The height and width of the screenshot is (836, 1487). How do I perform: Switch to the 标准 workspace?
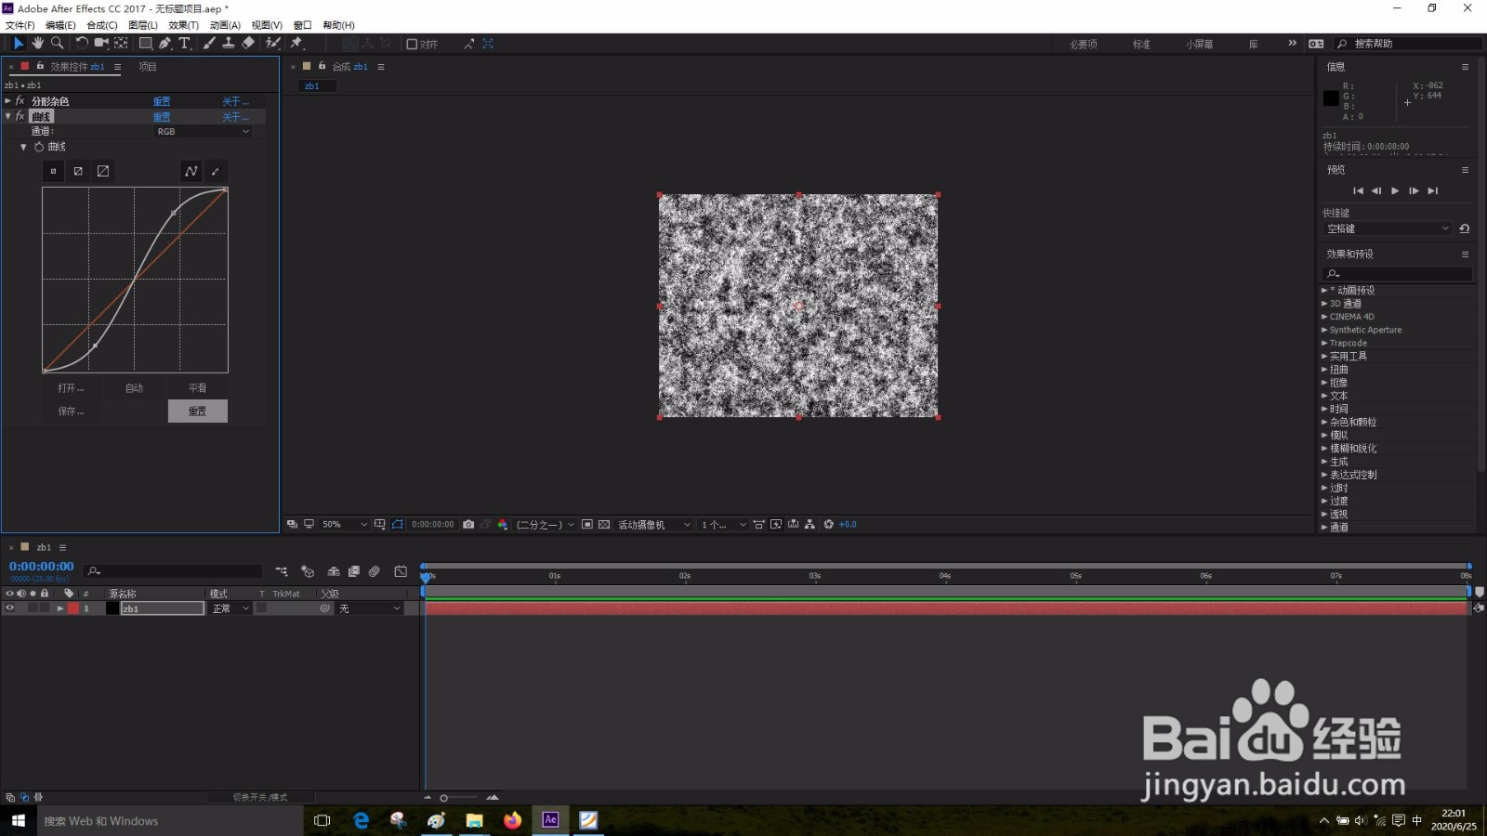1141,44
